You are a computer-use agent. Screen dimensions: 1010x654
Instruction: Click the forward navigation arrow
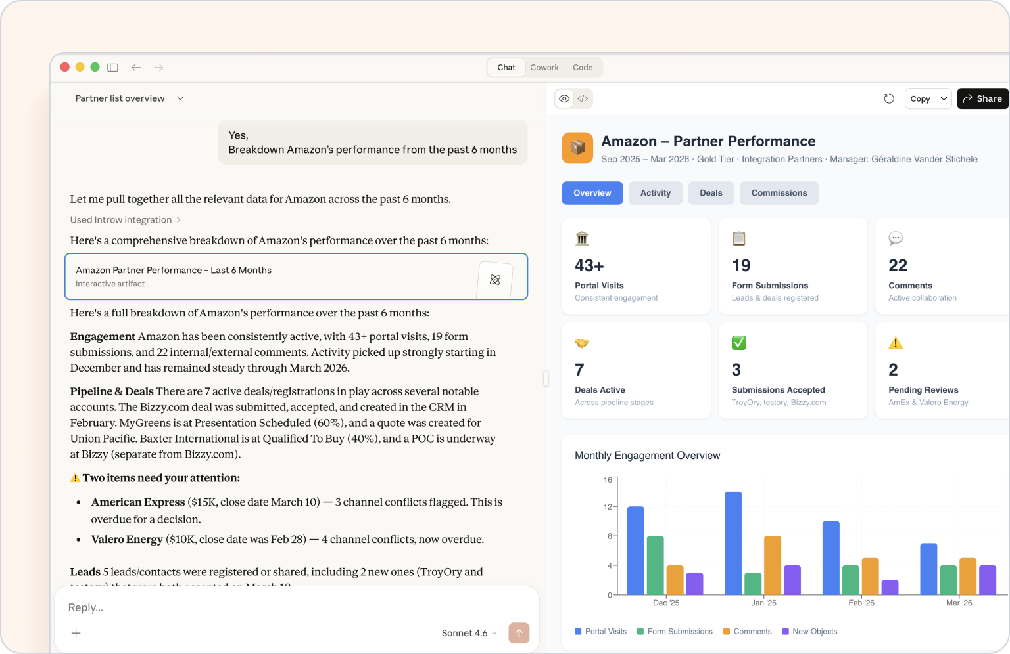158,67
